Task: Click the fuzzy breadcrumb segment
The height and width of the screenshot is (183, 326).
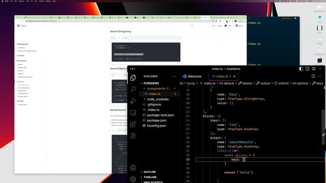Action: pyautogui.click(x=191, y=83)
